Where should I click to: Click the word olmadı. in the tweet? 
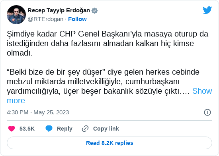(x=20, y=53)
